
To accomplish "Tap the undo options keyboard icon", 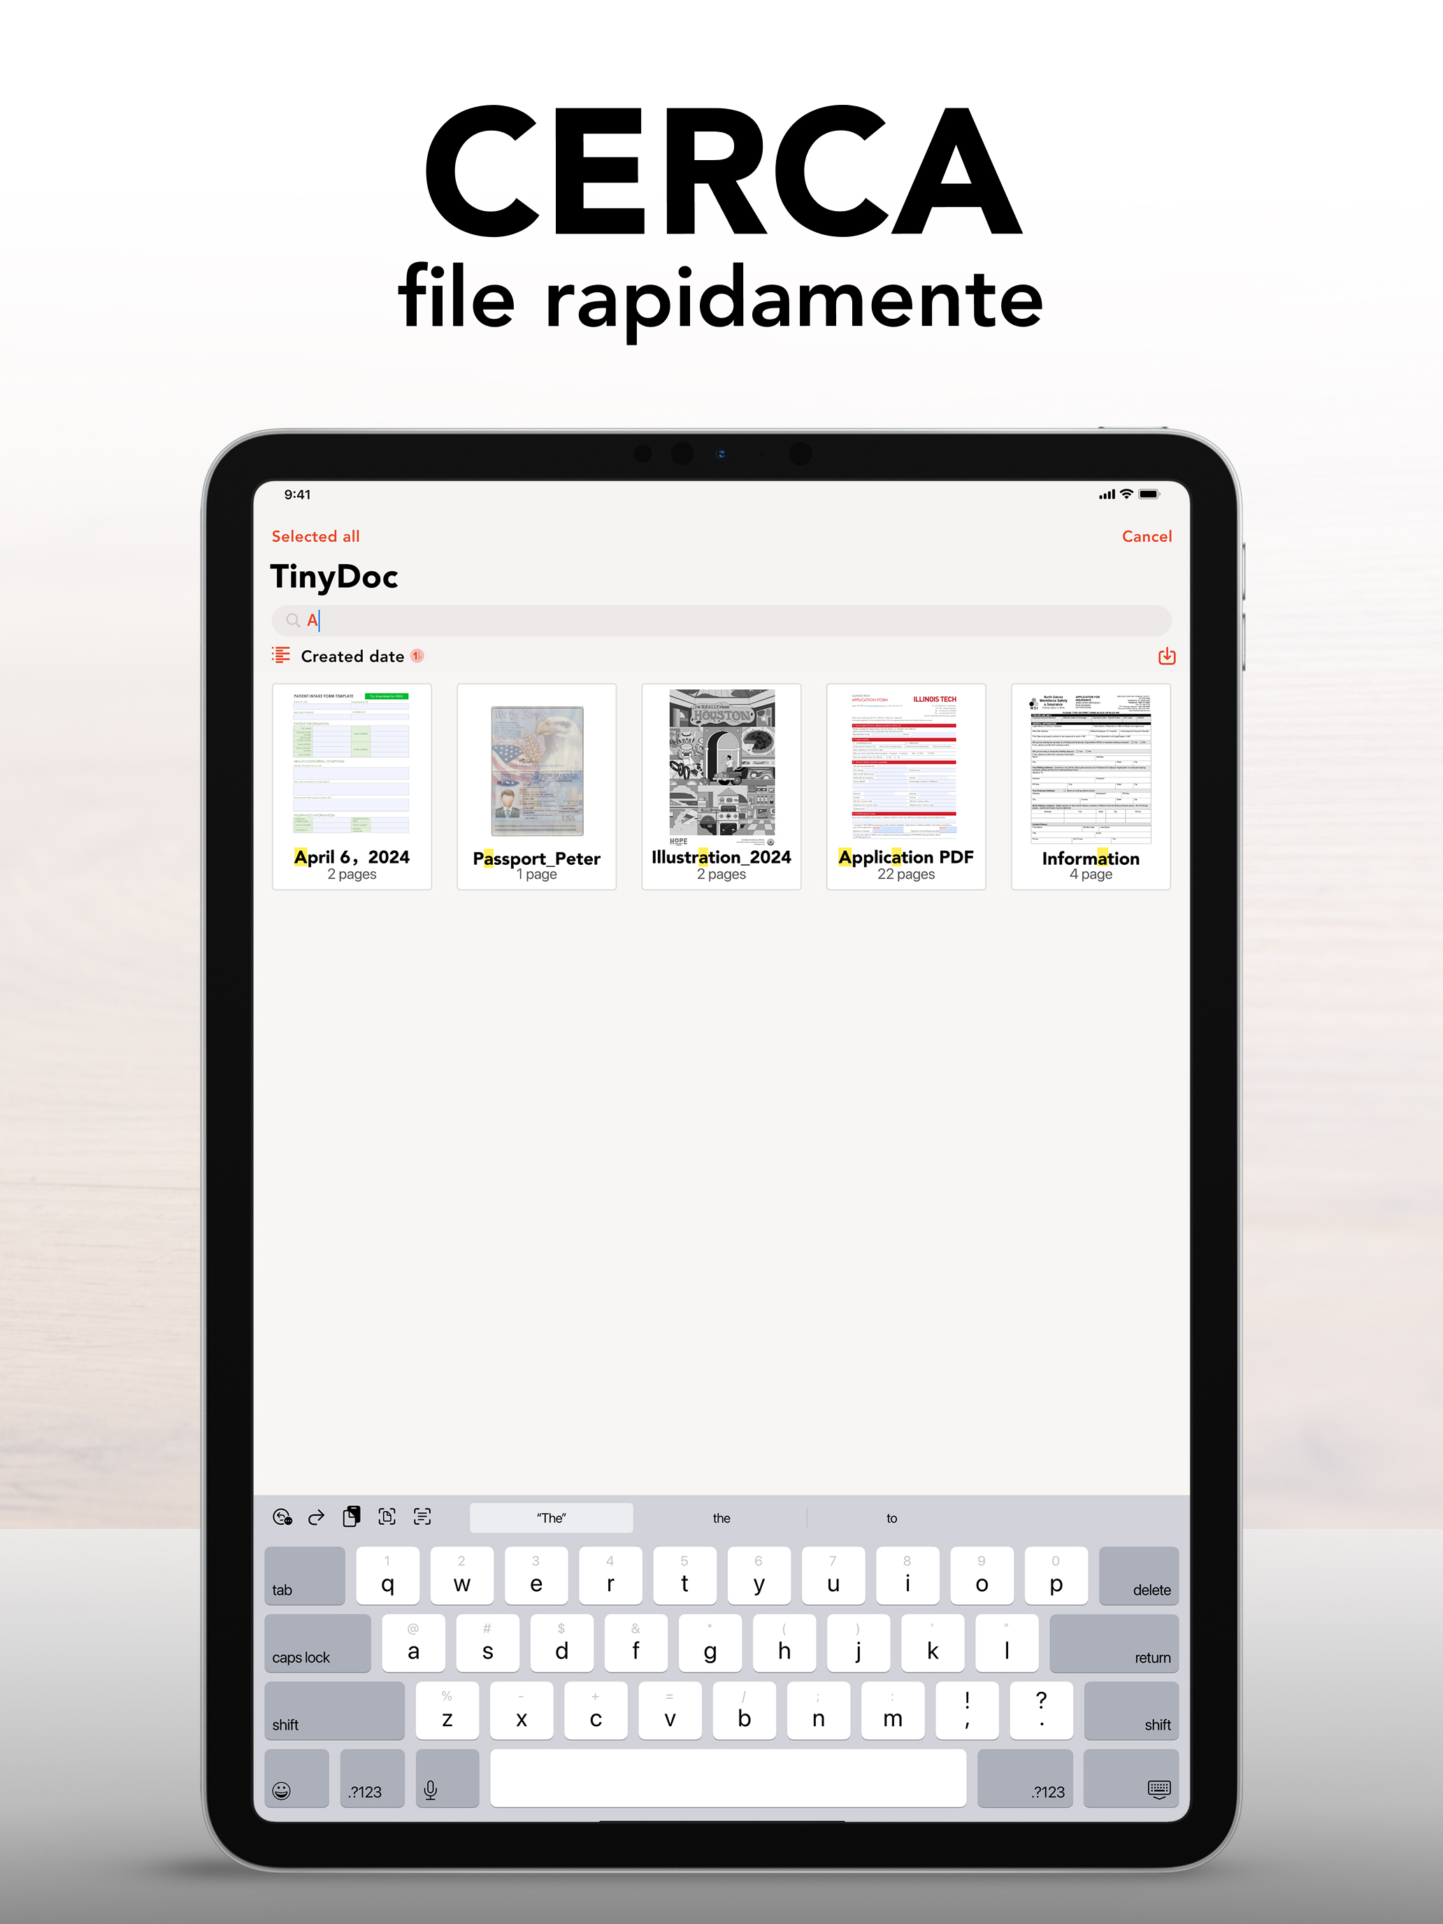I will 282,1517.
